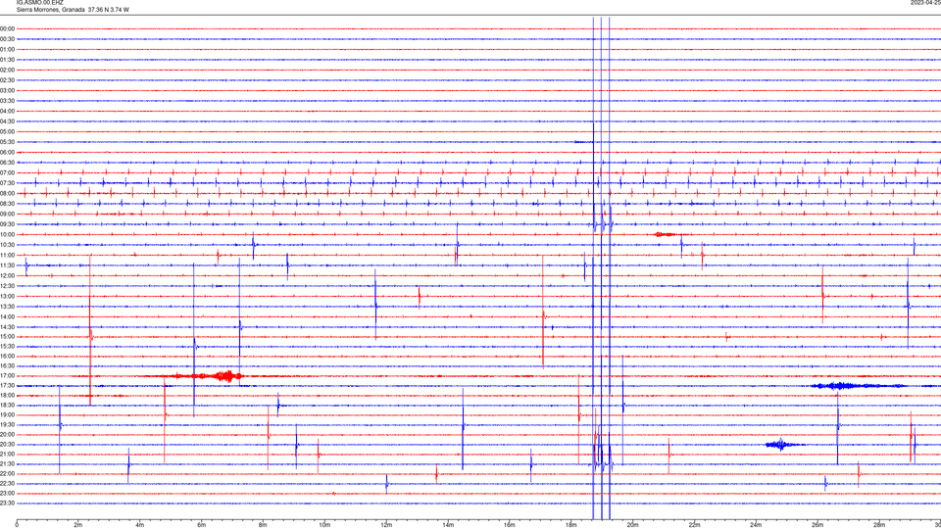The width and height of the screenshot is (941, 529).
Task: Click the 13:30 trace label
Action: pos(7,307)
